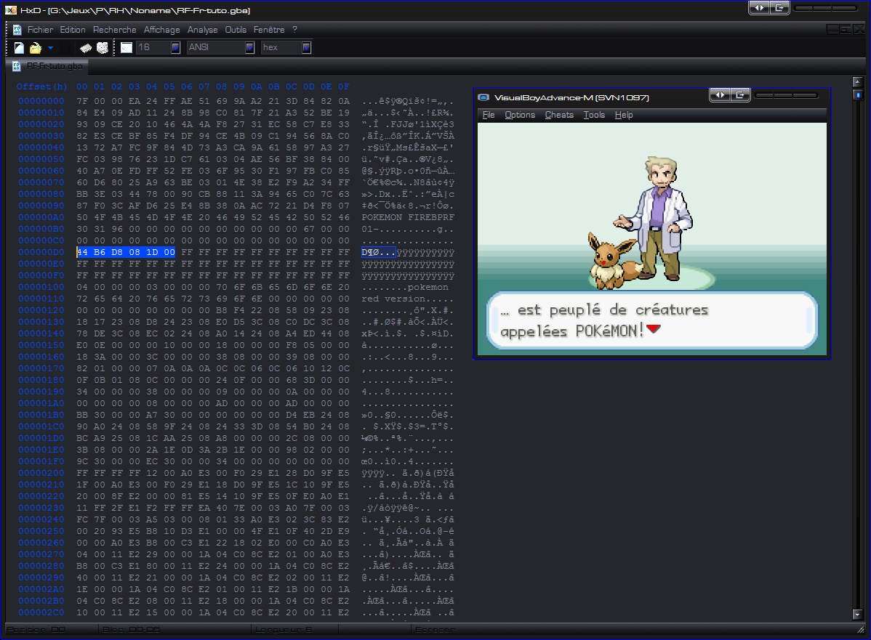The width and height of the screenshot is (871, 640).
Task: Click offset 000000D0 row label
Action: point(41,252)
